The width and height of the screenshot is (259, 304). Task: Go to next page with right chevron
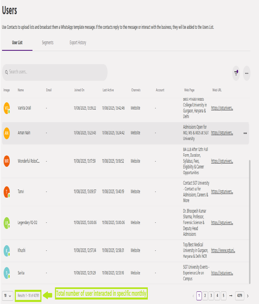coord(248,295)
